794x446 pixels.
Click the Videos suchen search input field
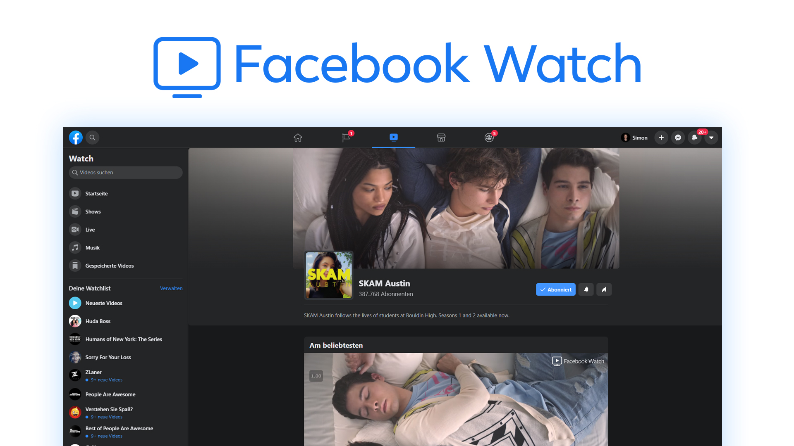[x=125, y=172]
